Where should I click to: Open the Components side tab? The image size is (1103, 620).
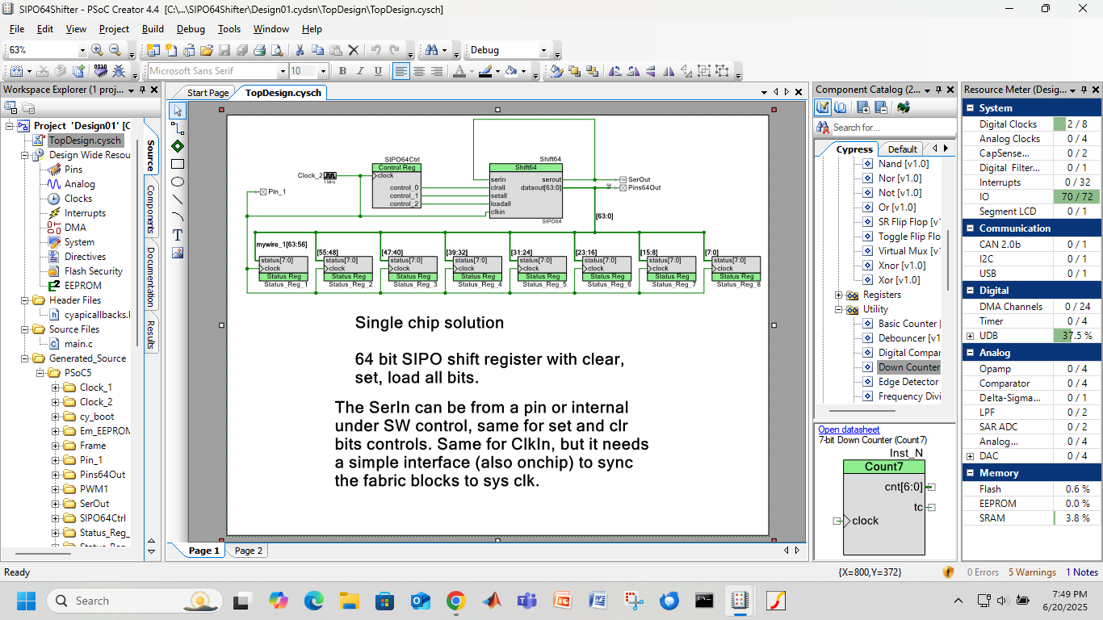click(150, 209)
